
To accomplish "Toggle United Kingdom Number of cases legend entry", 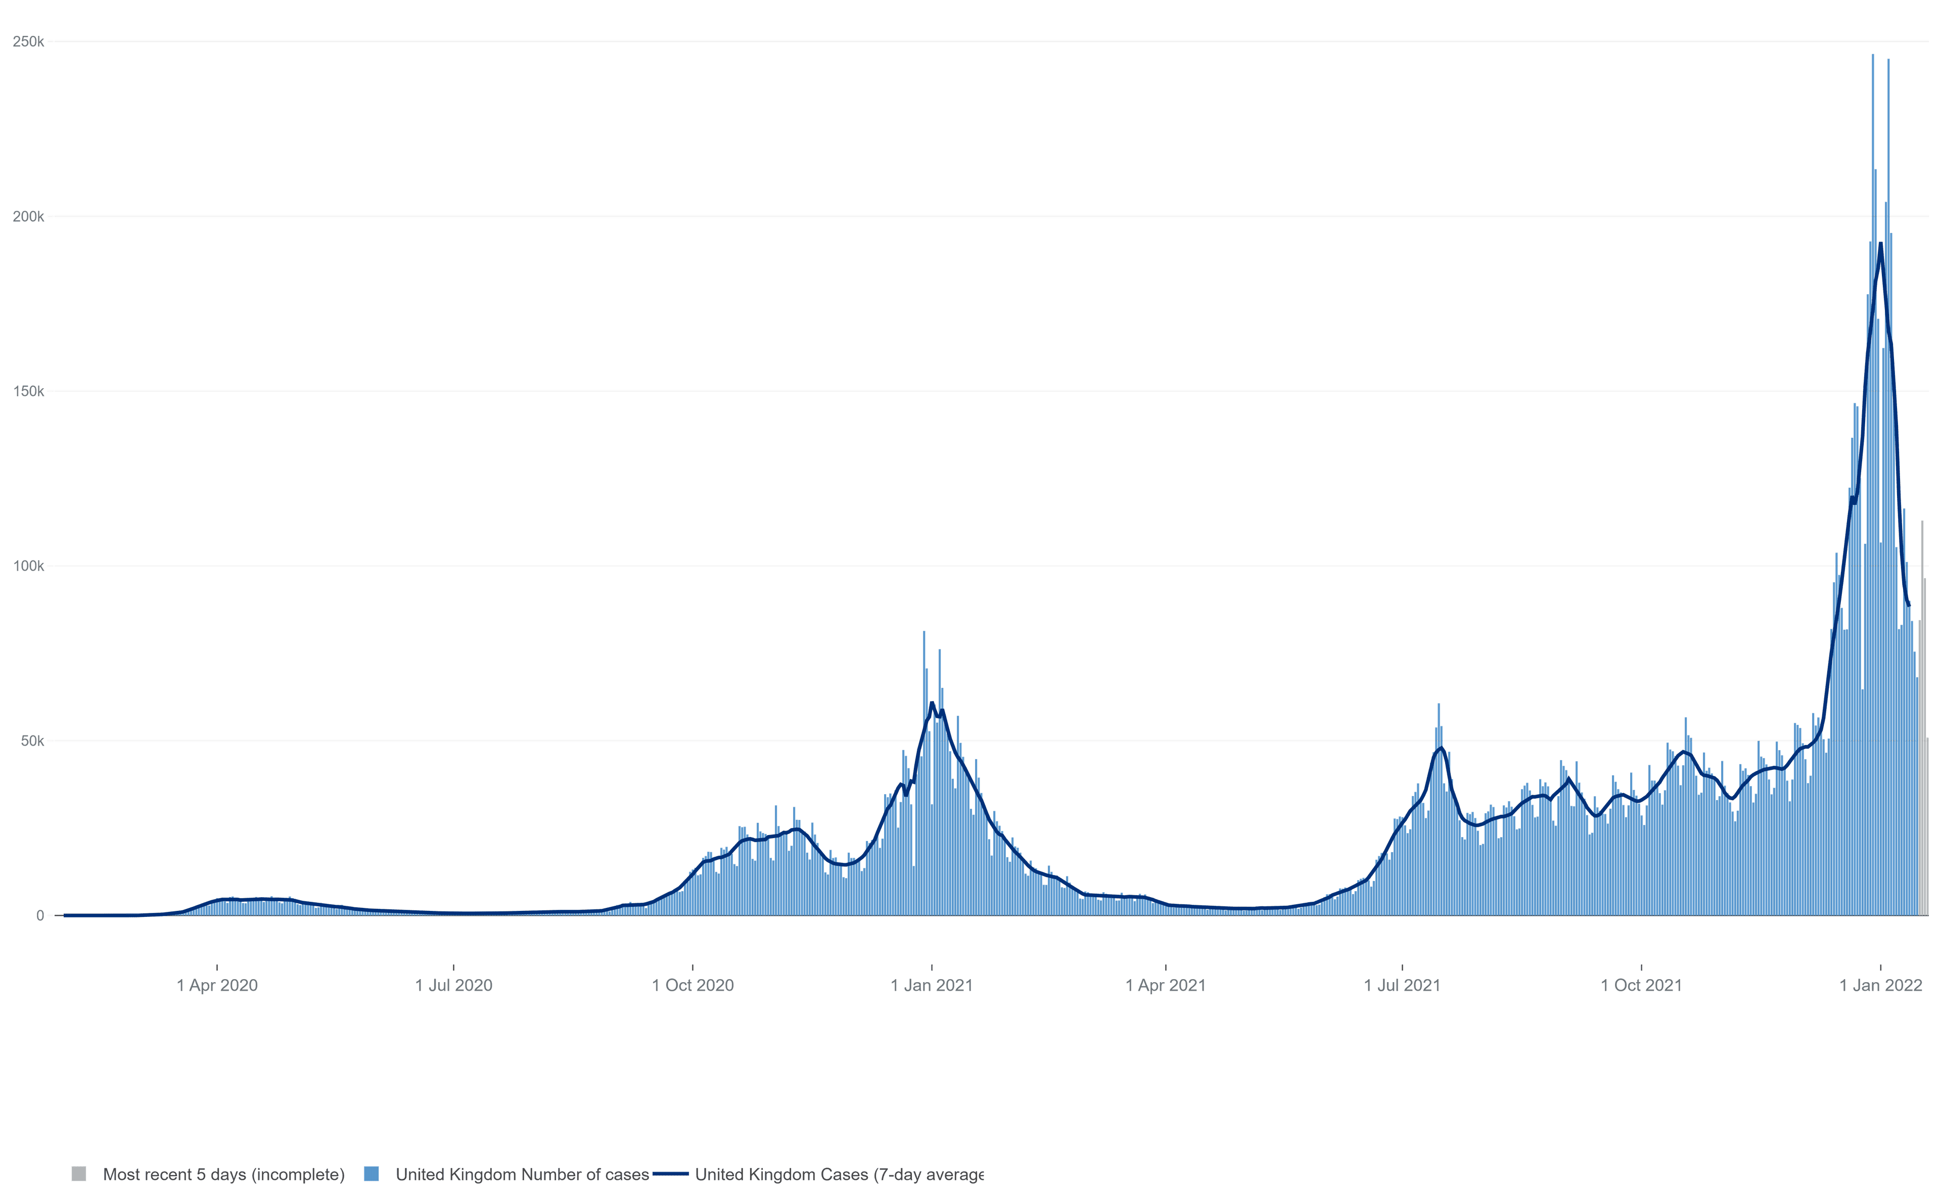I will coord(506,1175).
